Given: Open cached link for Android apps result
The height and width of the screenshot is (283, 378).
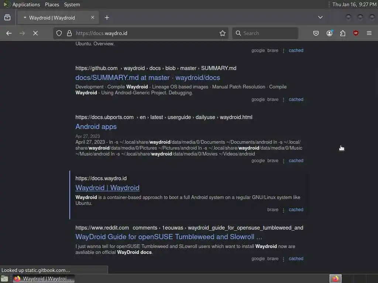Looking at the screenshot, I should 296,161.
